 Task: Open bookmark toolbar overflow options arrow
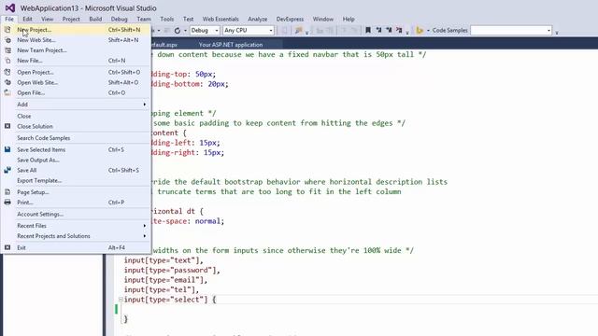(407, 32)
